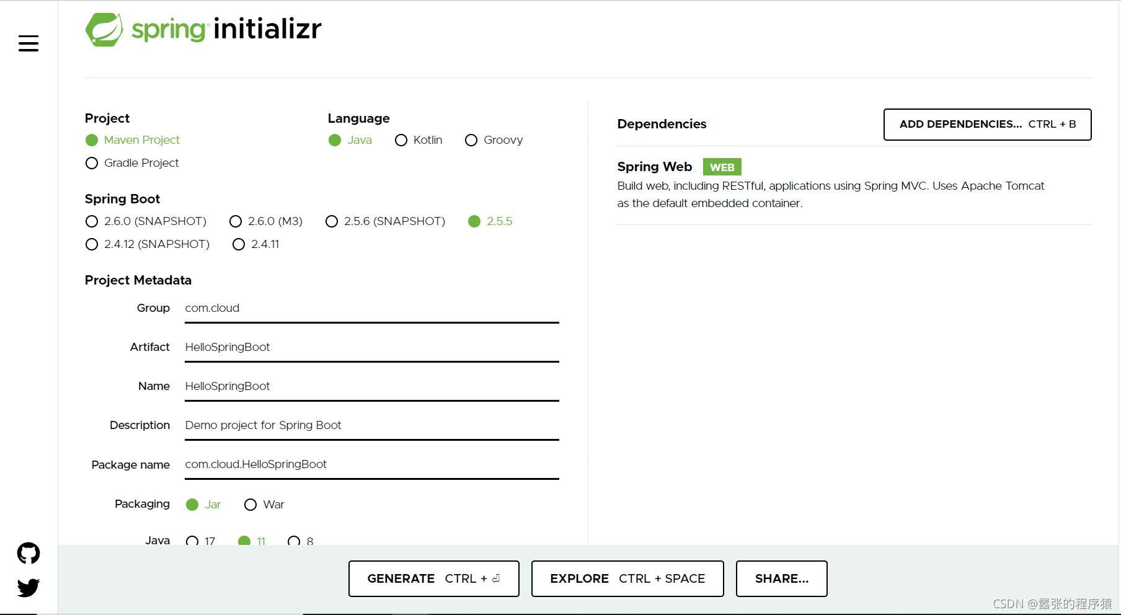Select Spring Boot 2.5.6 (SNAPSHOT)
1121x615 pixels.
point(386,221)
